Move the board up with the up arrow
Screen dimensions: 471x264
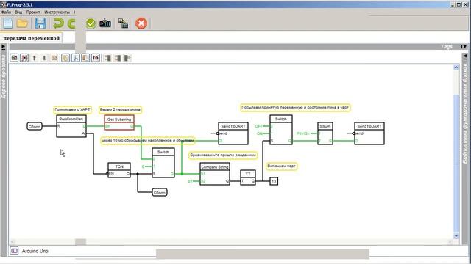tap(35, 58)
